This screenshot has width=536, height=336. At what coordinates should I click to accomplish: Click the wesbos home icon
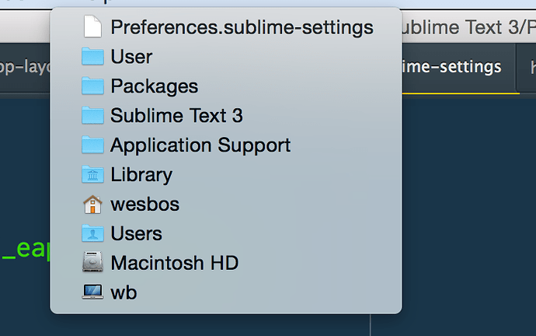tap(92, 205)
